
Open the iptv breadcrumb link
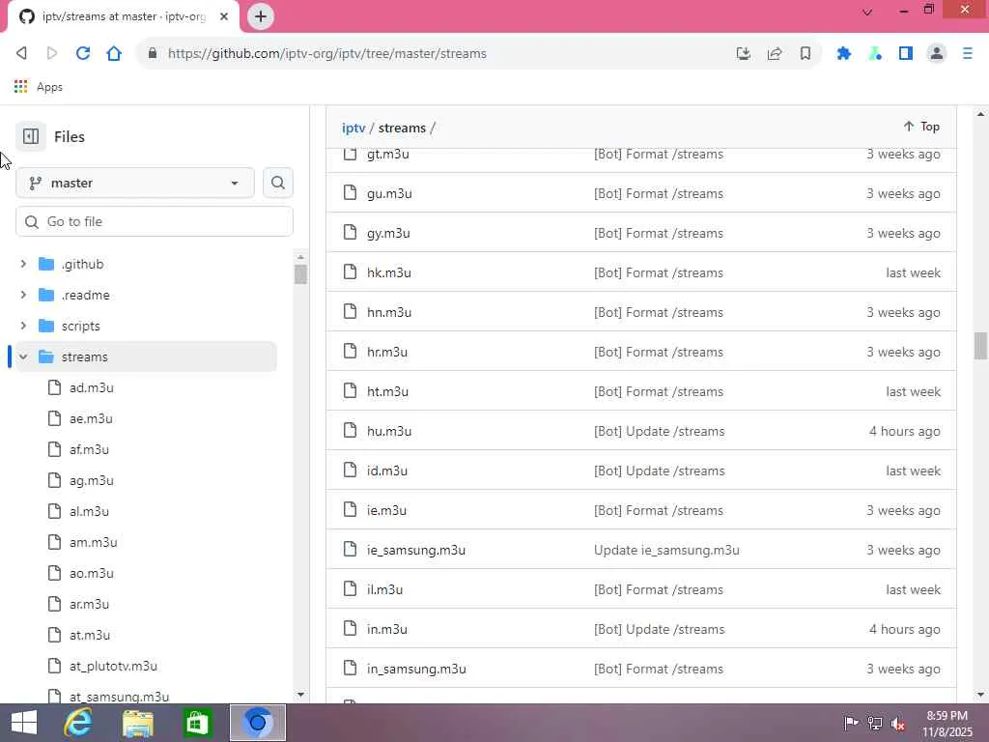coord(353,128)
